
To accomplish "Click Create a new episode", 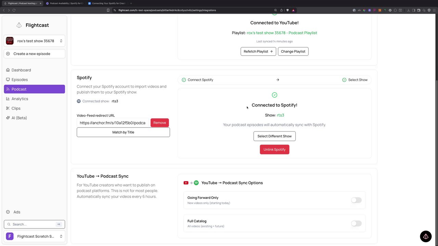I will coord(35,54).
